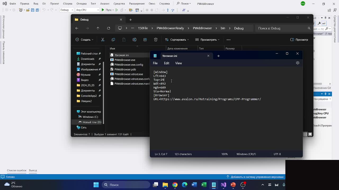
Task: Open ConsoleApp2 folder in sidebar
Action: 89,96
